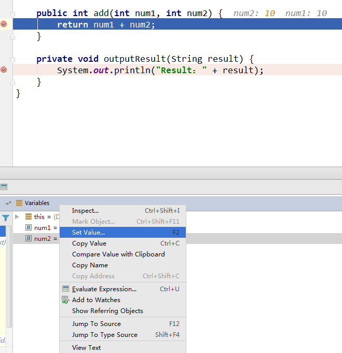This screenshot has width=342, height=353.
Task: Choose View Text menu item
Action: [122, 348]
